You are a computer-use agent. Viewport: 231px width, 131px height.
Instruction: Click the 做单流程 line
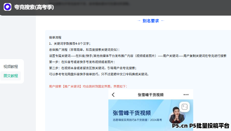55,37
